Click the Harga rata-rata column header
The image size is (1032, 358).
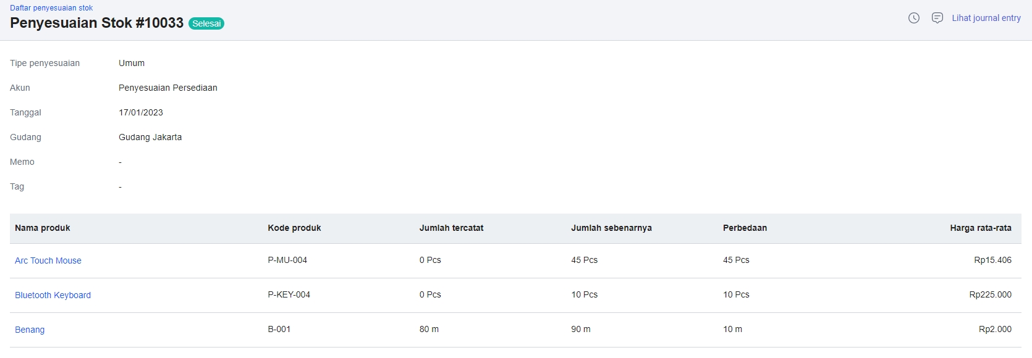(980, 228)
